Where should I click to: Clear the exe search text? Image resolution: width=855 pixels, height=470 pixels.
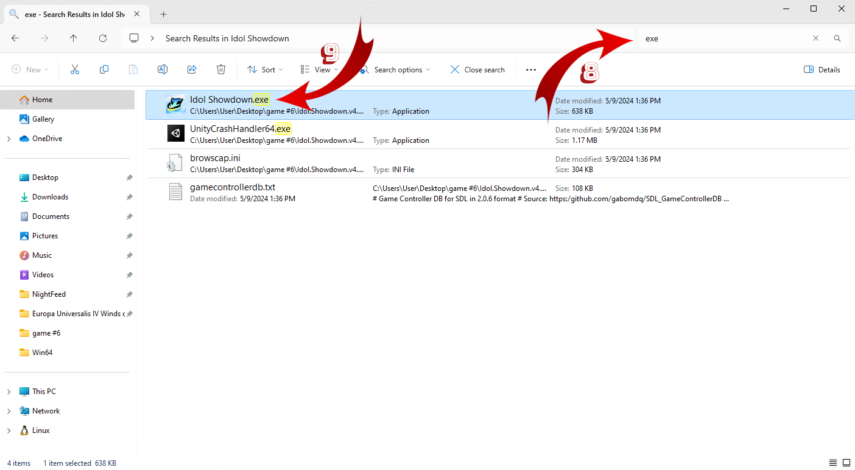click(x=815, y=38)
